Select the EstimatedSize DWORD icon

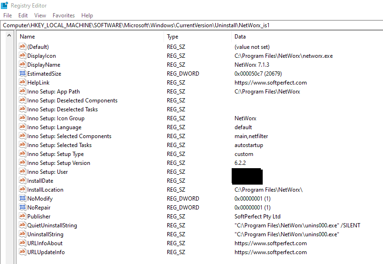point(22,73)
